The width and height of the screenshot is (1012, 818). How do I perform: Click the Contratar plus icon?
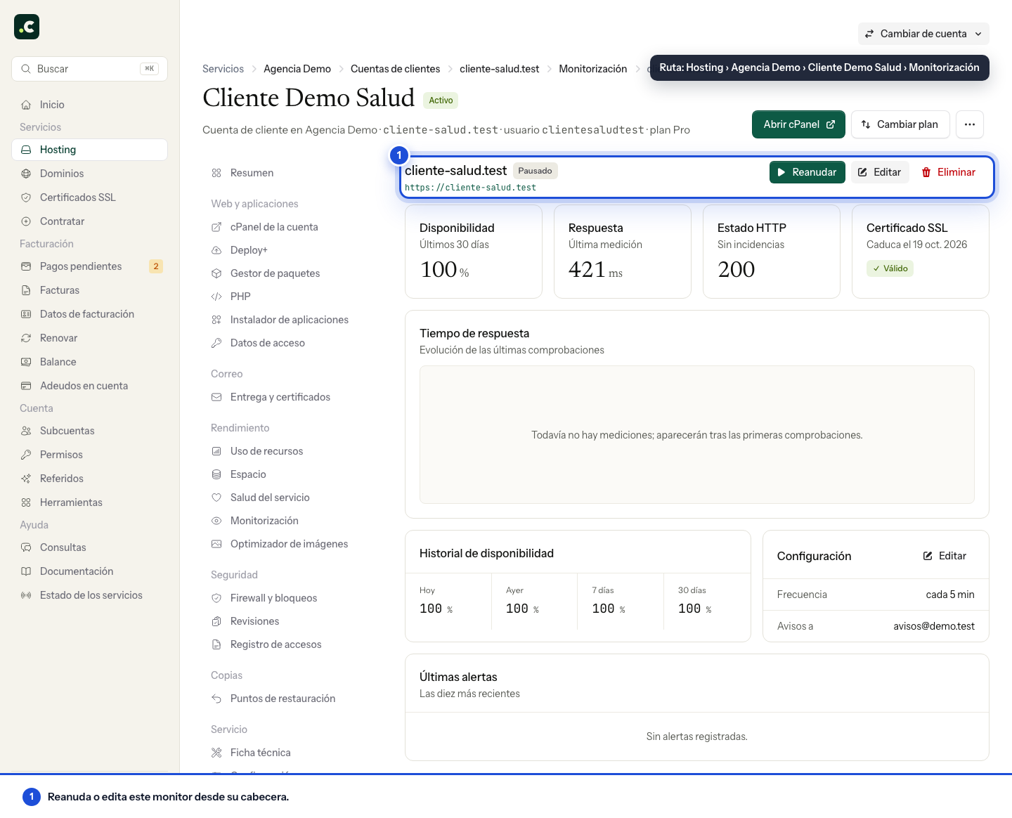[x=26, y=221]
